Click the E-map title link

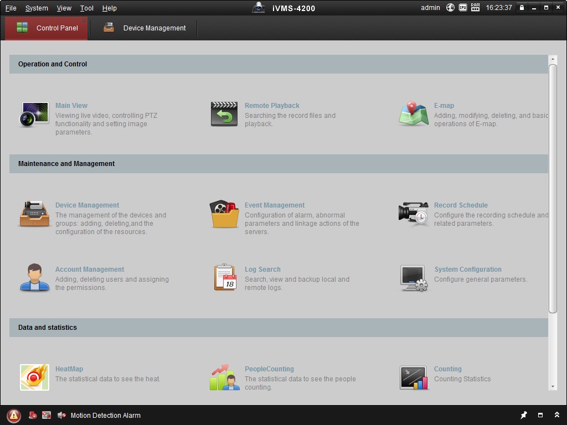(444, 106)
